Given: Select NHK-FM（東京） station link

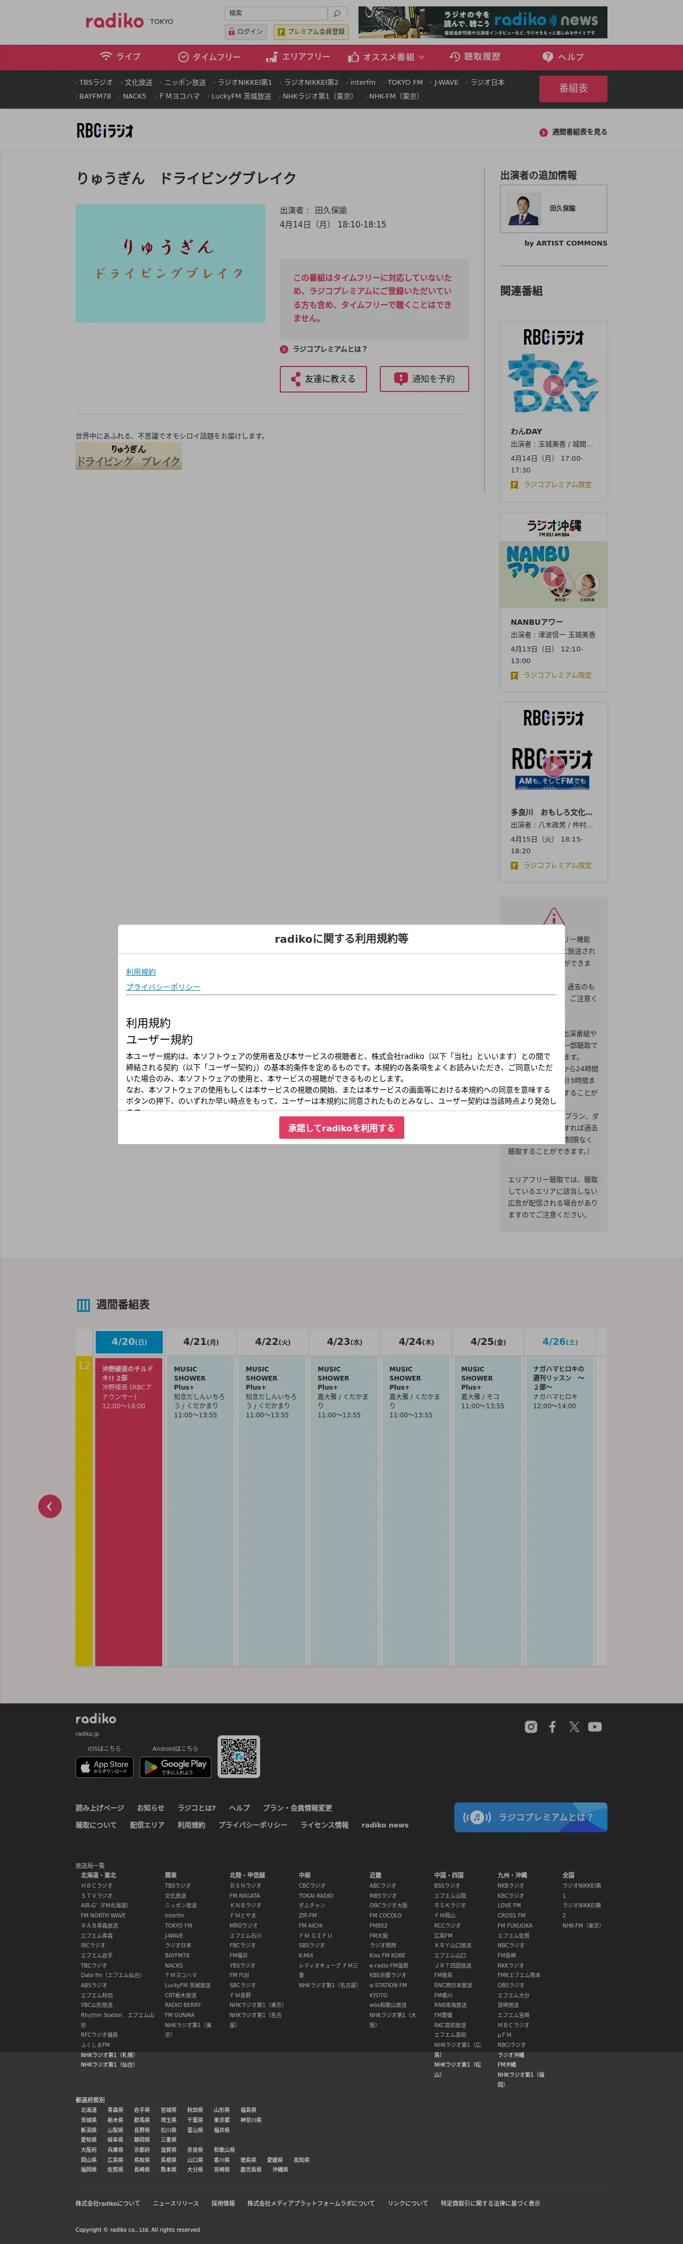Looking at the screenshot, I should click(x=393, y=97).
